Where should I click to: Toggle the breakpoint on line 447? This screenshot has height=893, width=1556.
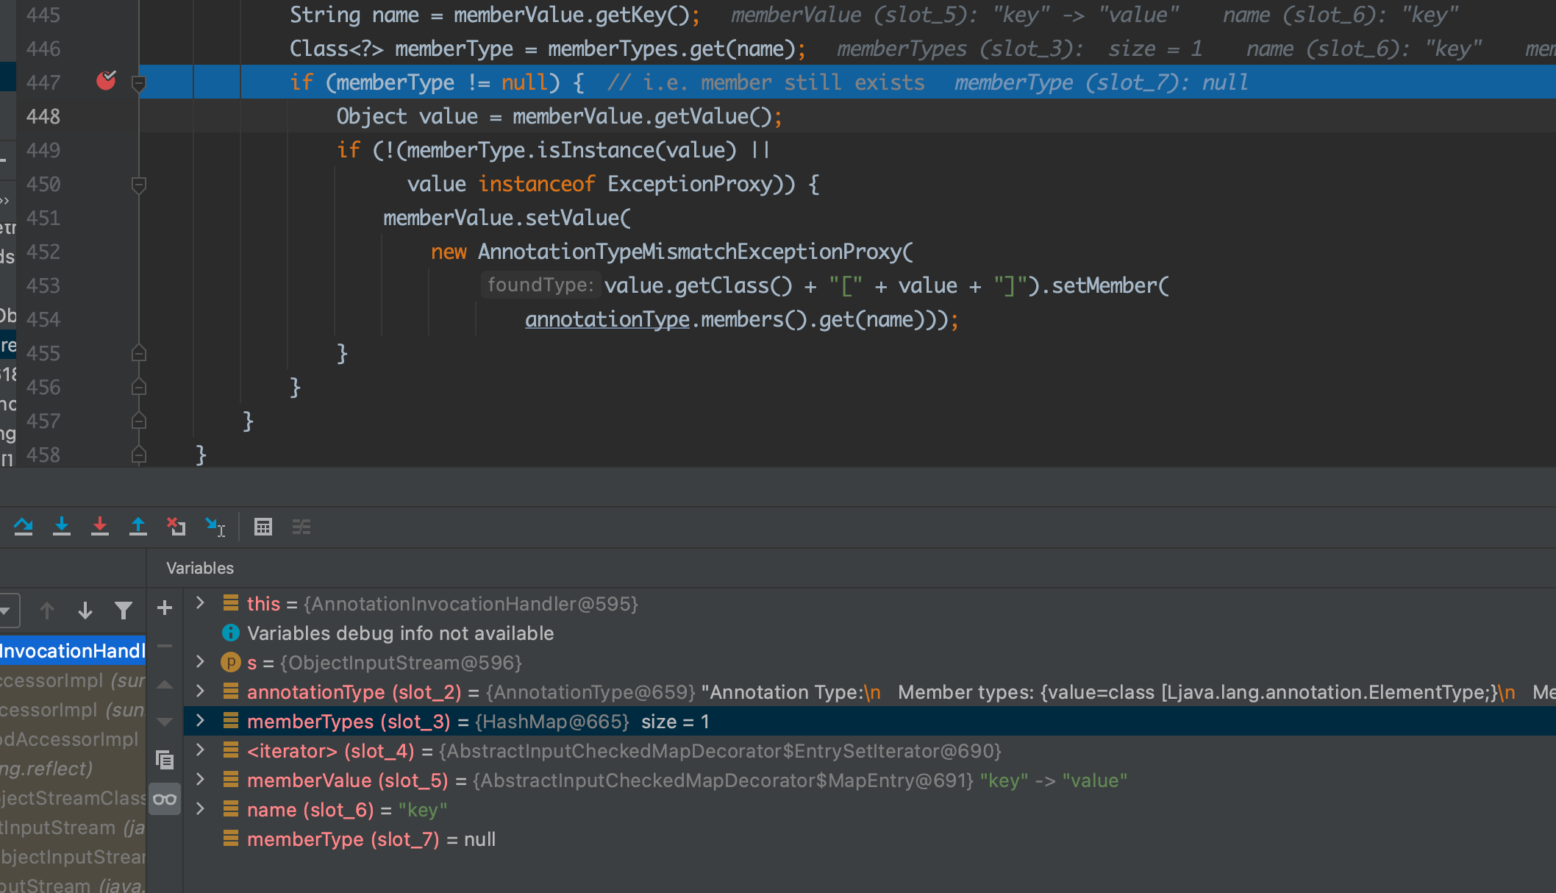pos(107,81)
